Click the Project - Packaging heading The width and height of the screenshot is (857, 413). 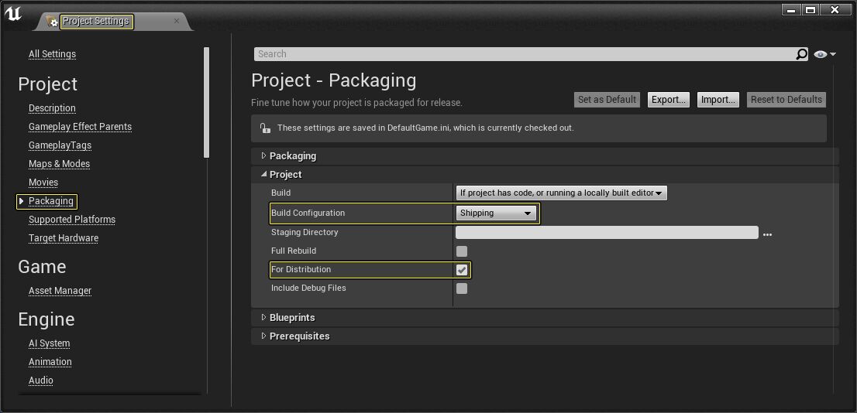[x=333, y=80]
